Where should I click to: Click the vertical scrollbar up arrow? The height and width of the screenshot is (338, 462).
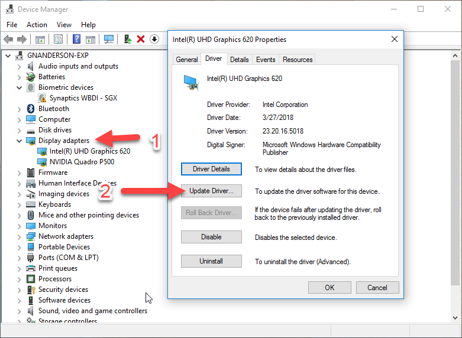pos(455,56)
